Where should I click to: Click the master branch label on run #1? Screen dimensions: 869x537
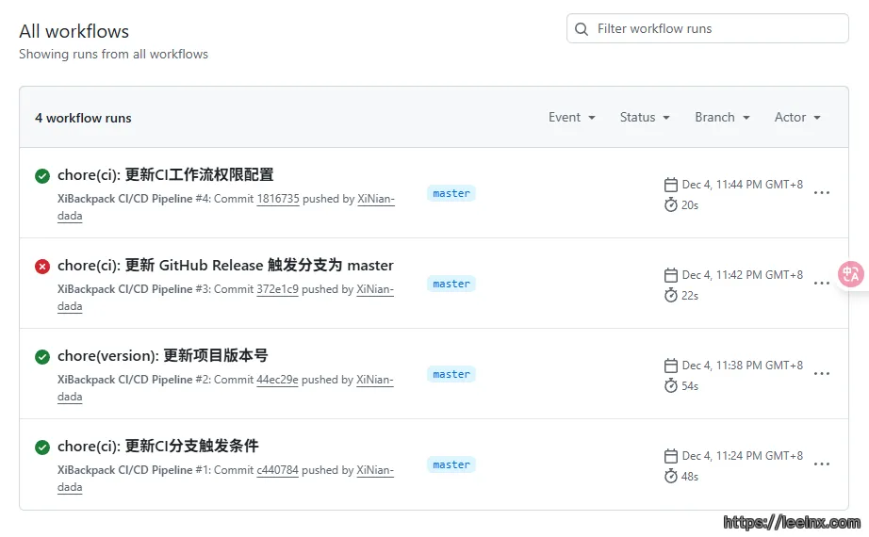tap(451, 464)
